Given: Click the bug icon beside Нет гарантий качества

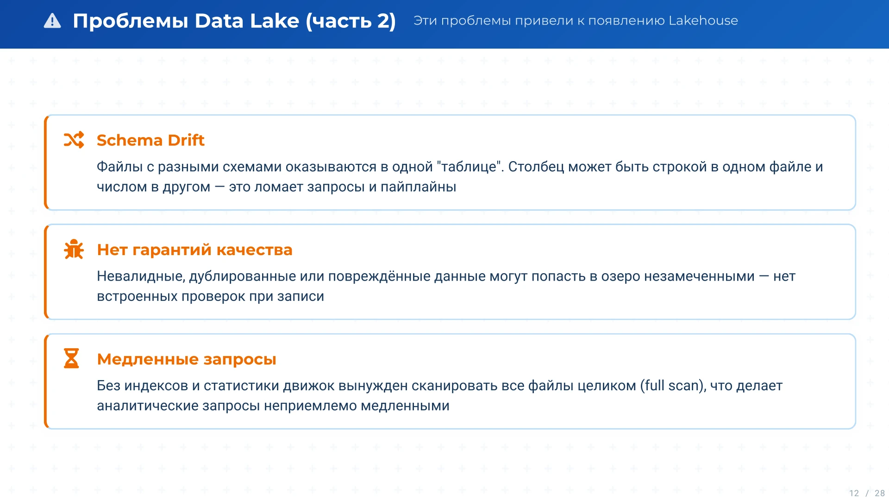Looking at the screenshot, I should (74, 250).
